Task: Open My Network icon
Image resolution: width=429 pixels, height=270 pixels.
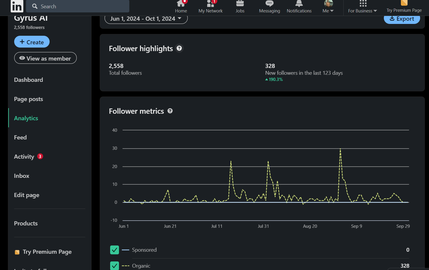Action: 210,4
